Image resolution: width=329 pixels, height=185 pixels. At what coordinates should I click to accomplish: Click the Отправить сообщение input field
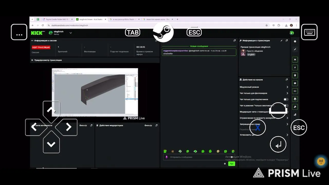pos(199,157)
